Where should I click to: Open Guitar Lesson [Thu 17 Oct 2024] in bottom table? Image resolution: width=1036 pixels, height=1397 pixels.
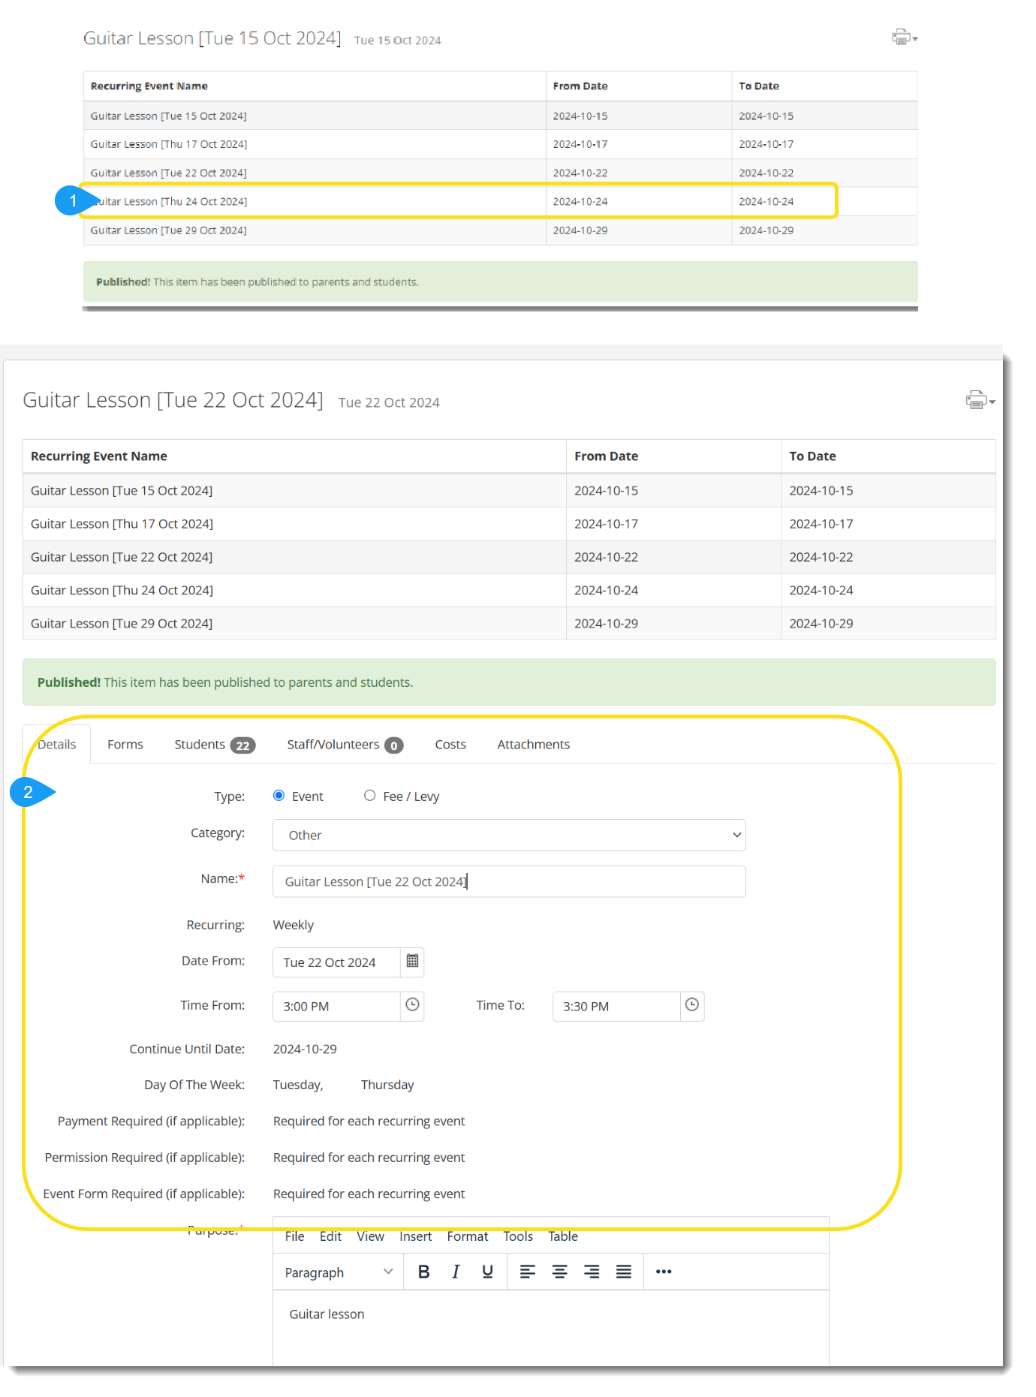coord(122,523)
